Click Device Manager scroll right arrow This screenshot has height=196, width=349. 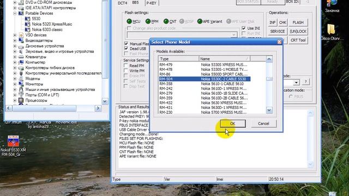pos(98,108)
